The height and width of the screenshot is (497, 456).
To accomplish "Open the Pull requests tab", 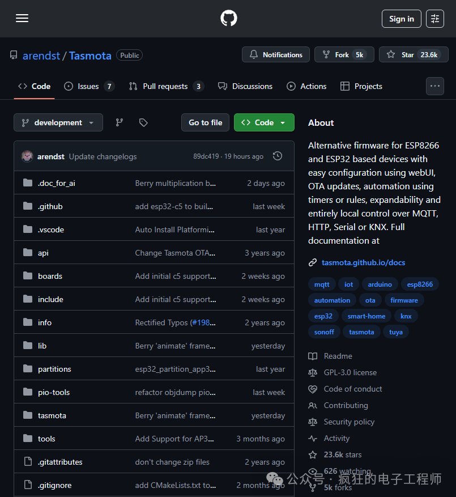I will point(167,86).
